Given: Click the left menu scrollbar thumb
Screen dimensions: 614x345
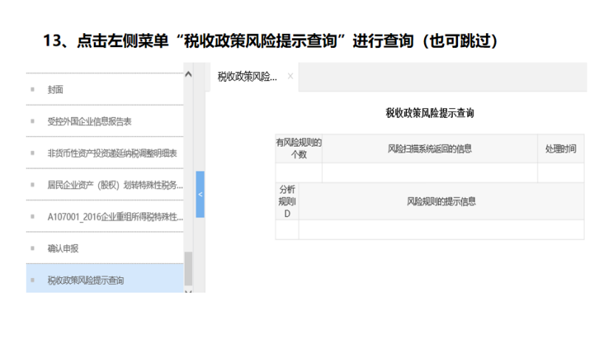Looking at the screenshot, I should (x=188, y=268).
